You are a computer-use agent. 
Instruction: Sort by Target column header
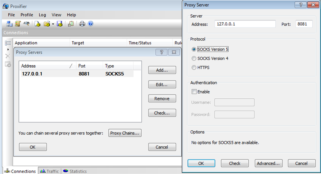pyautogui.click(x=98, y=43)
